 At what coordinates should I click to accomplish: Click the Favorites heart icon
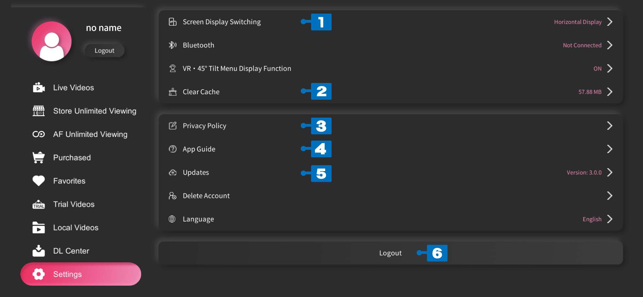(x=39, y=181)
